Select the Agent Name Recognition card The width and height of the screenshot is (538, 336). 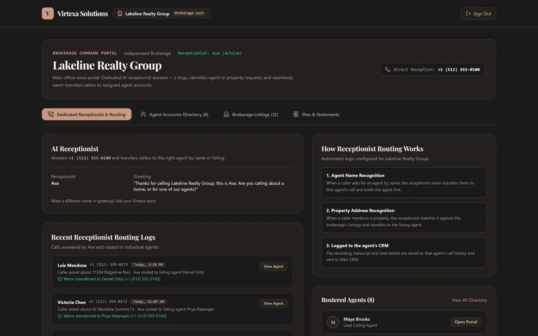pyautogui.click(x=404, y=182)
